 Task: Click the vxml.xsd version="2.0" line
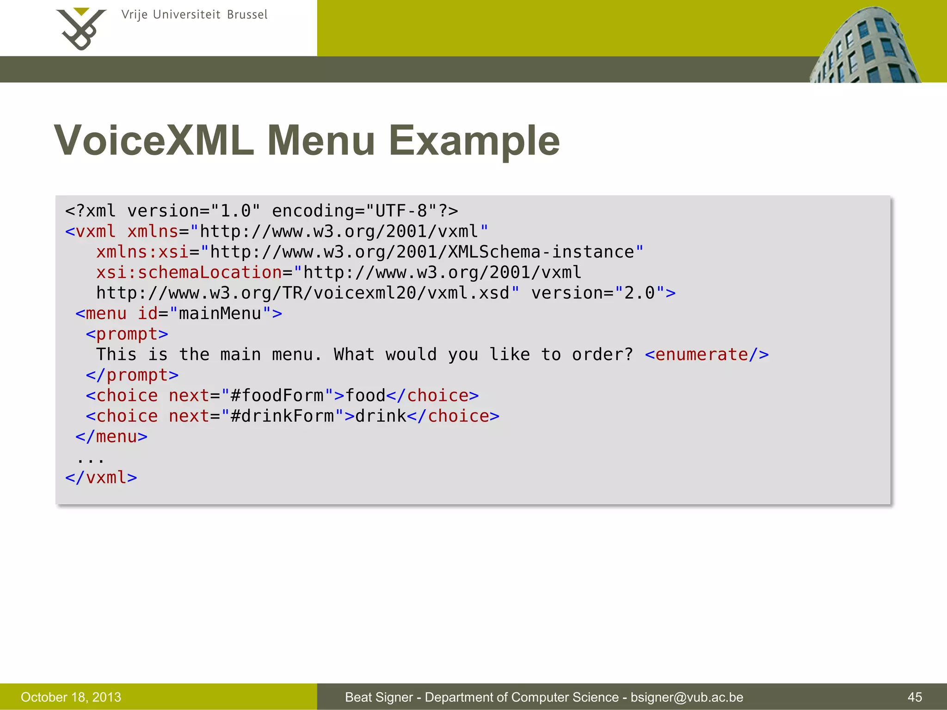tap(386, 293)
